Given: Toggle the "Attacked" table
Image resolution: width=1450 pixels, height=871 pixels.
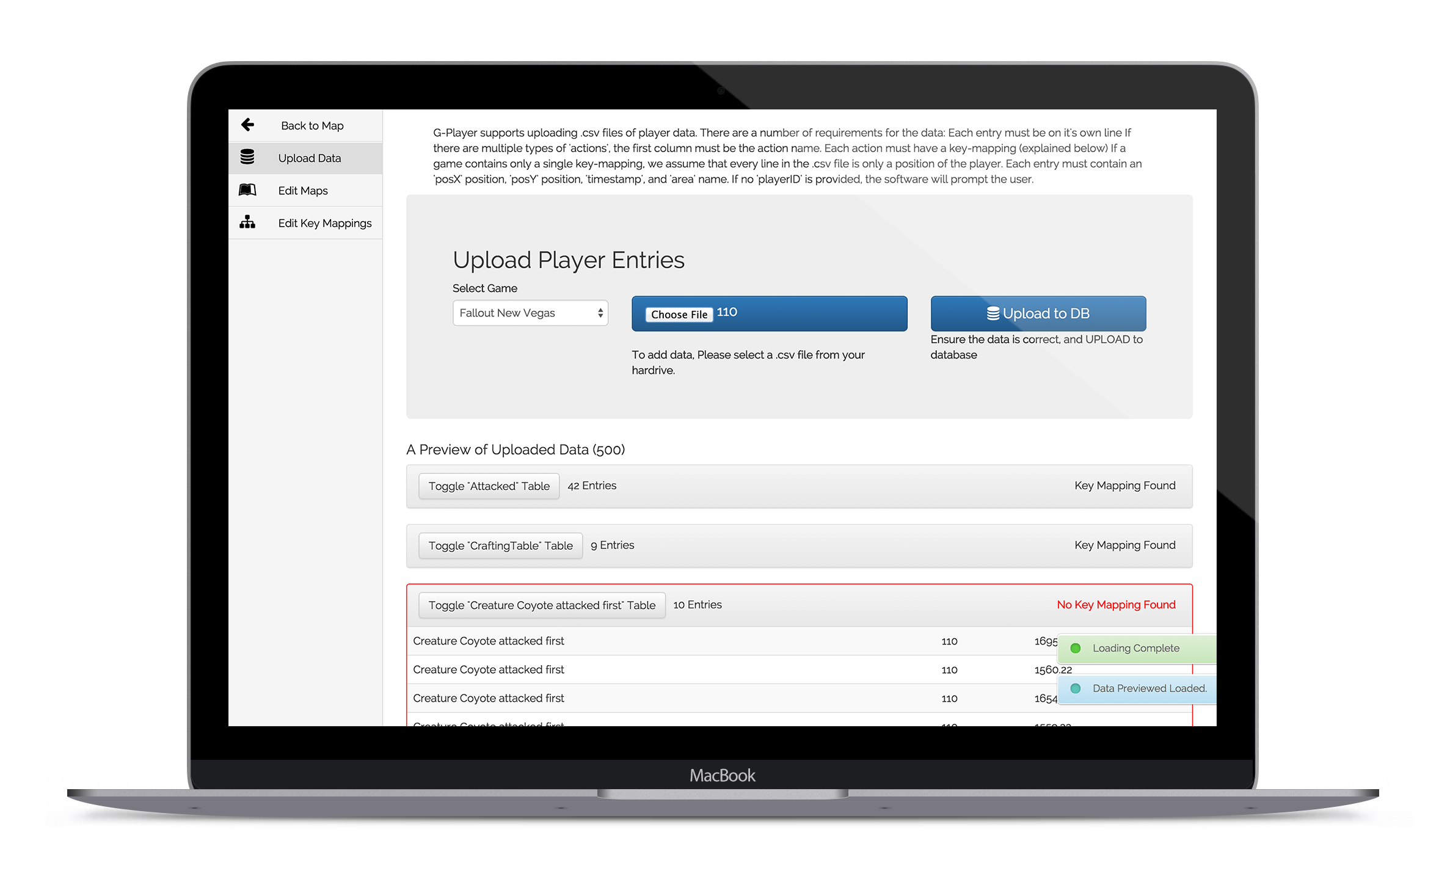Looking at the screenshot, I should (489, 486).
